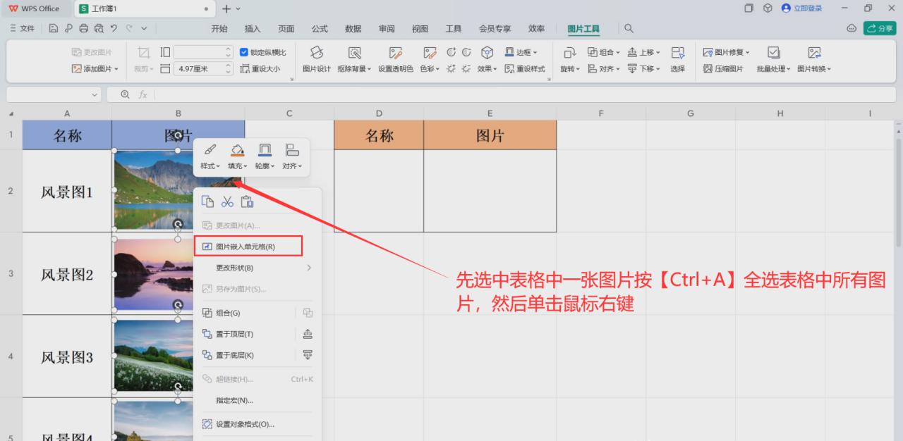The image size is (903, 441).
Task: Open the 对齐 align dropdown in mini toolbar
Action: tap(292, 157)
